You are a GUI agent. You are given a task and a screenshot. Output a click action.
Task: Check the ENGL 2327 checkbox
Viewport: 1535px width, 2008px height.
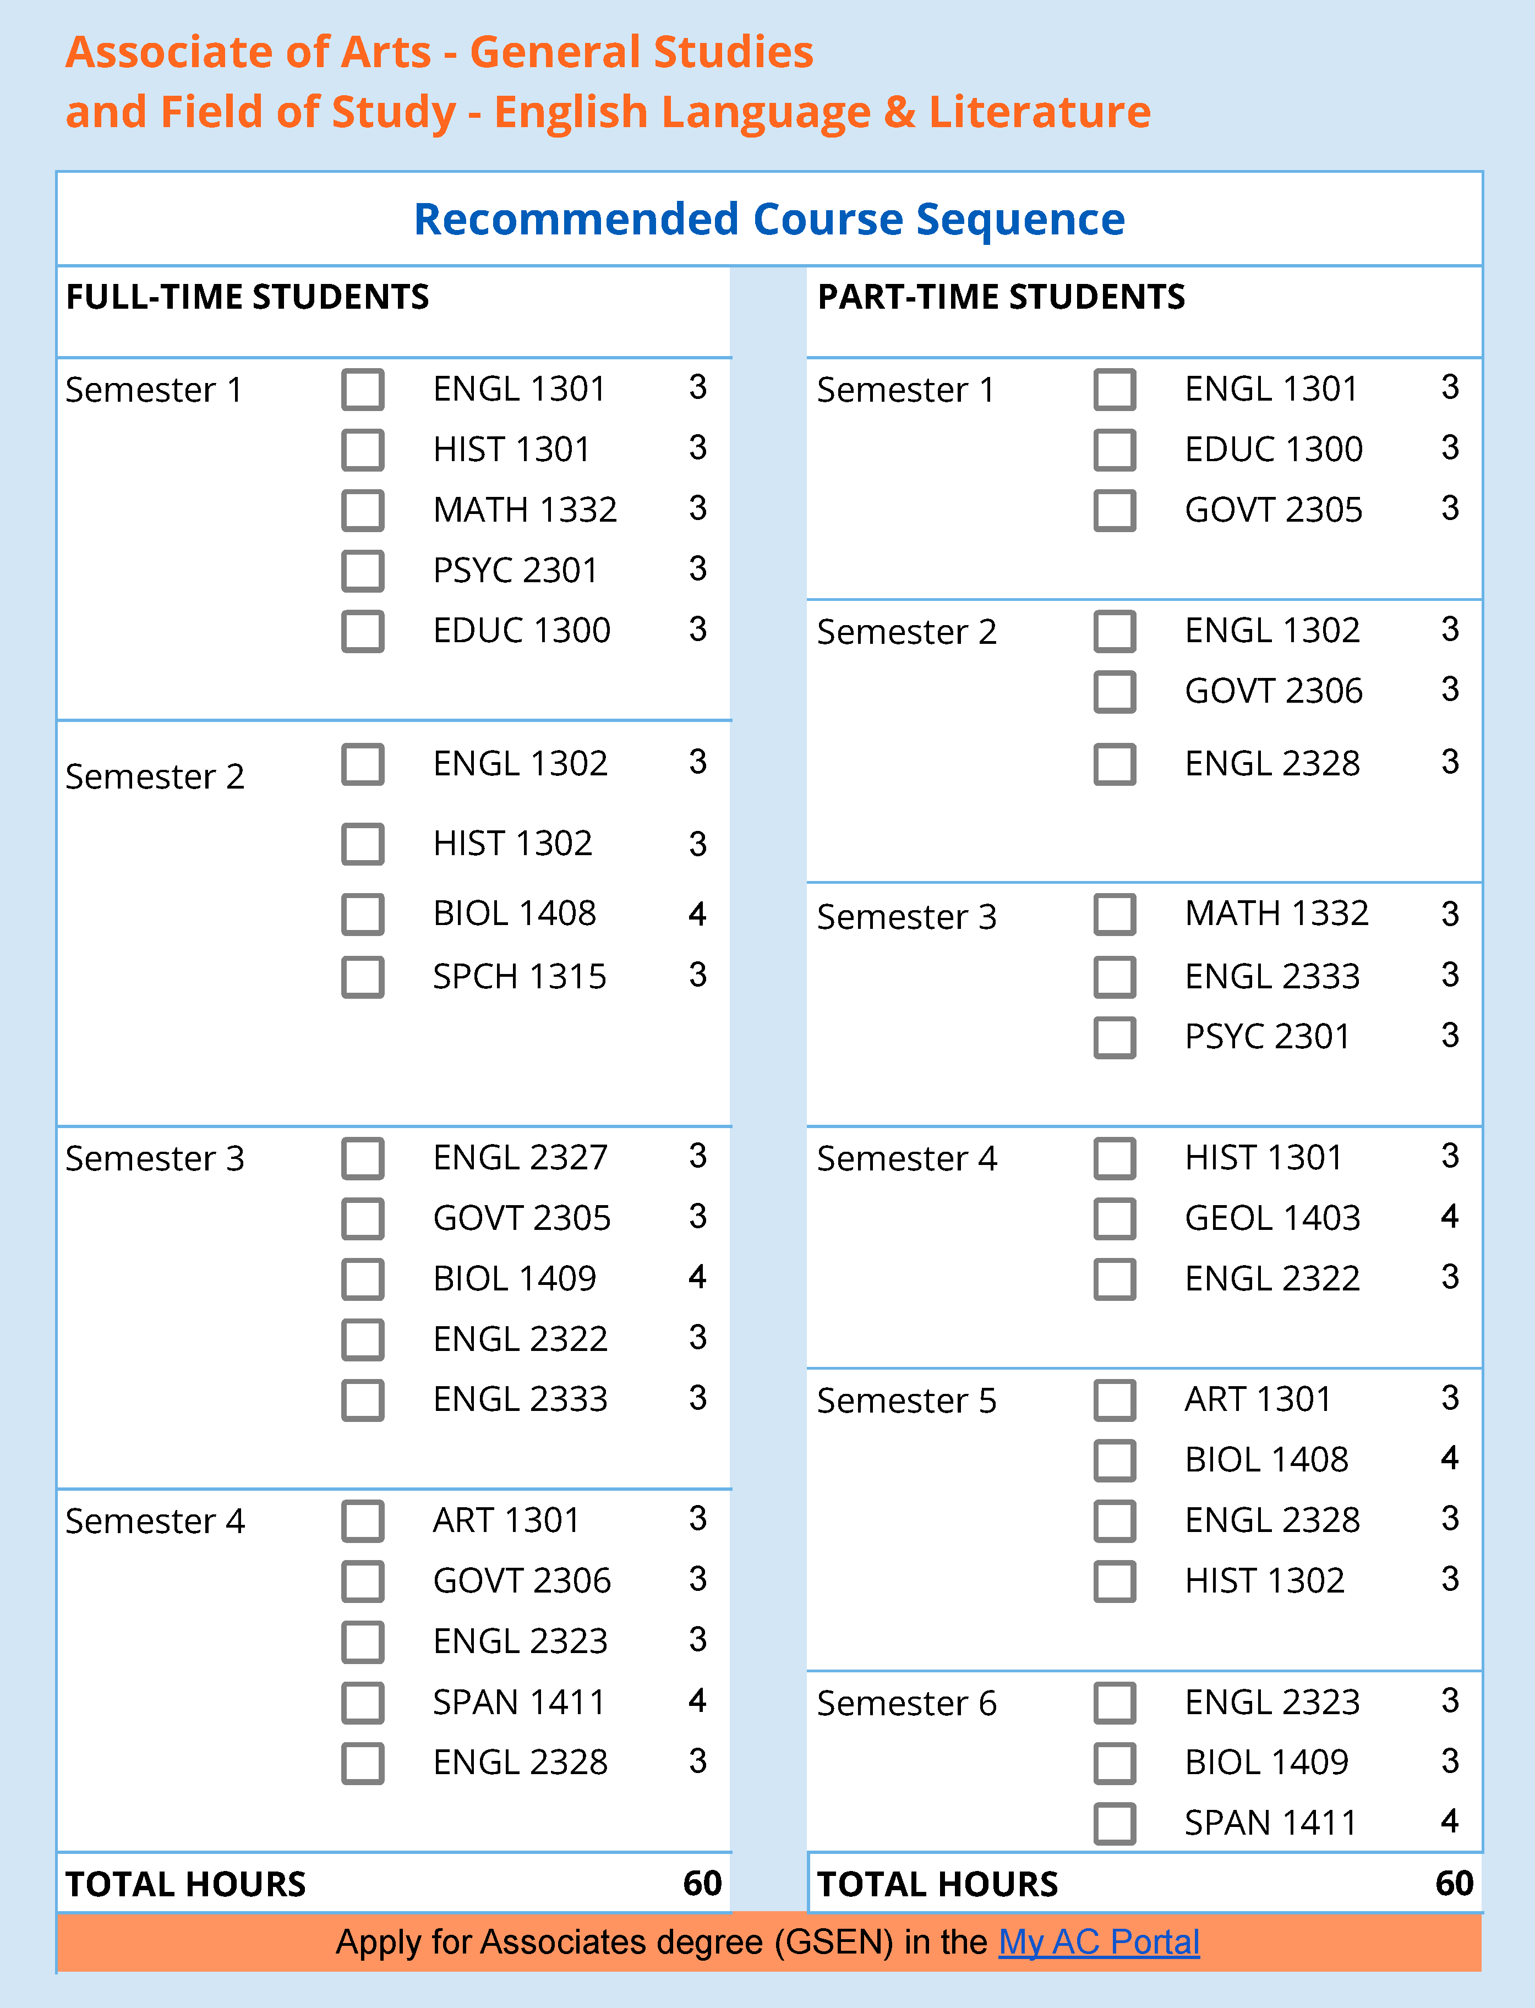coord(363,1158)
